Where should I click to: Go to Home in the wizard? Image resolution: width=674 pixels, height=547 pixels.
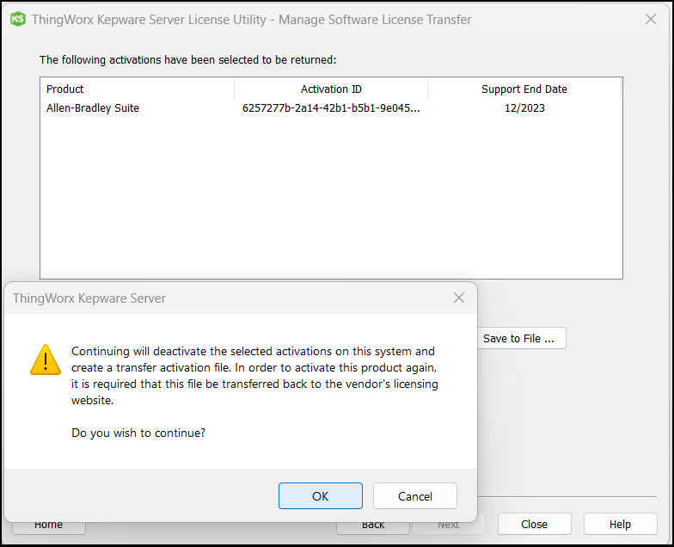48,524
